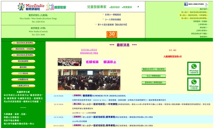Open 章程及報名表下載區 in right menu

(200, 34)
